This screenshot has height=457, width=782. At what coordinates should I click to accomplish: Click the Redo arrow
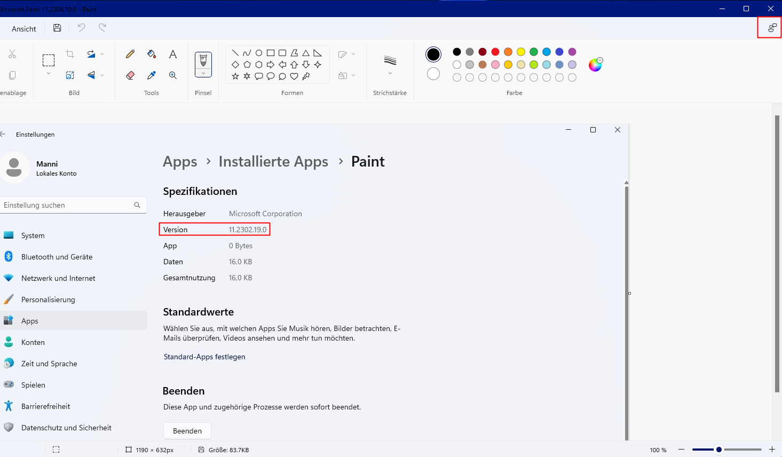(x=102, y=28)
